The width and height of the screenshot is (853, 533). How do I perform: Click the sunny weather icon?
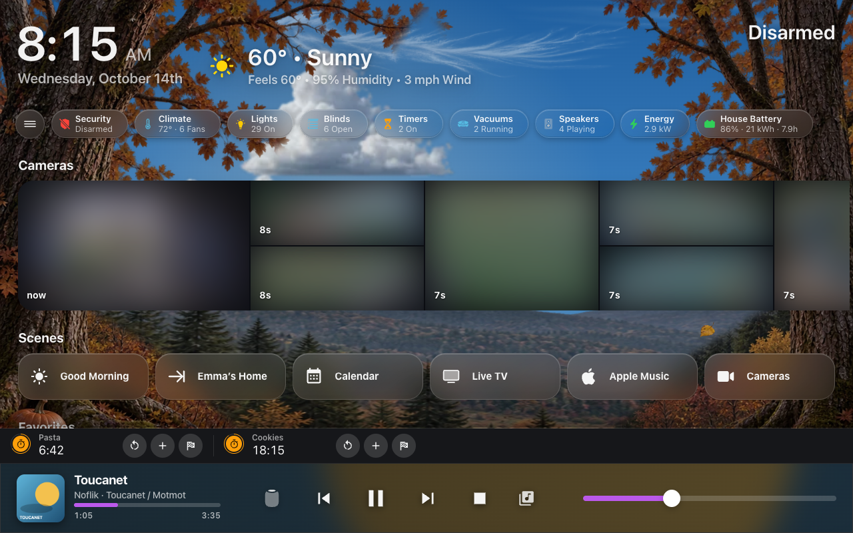click(222, 66)
